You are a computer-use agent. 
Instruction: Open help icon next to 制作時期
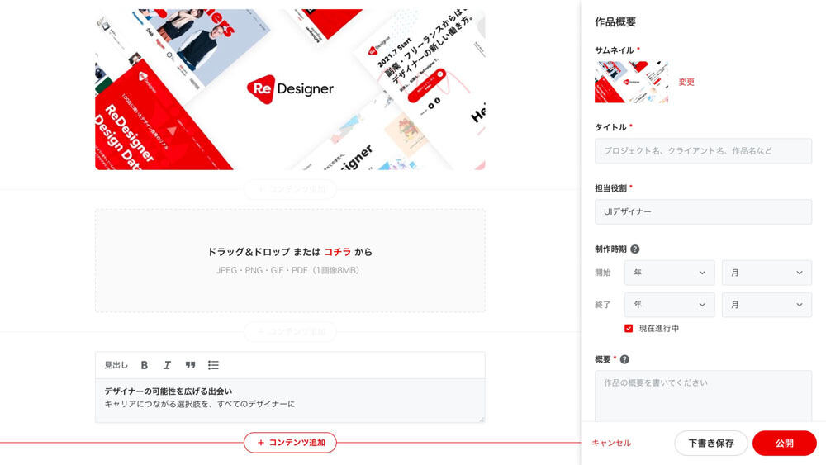pyautogui.click(x=634, y=249)
